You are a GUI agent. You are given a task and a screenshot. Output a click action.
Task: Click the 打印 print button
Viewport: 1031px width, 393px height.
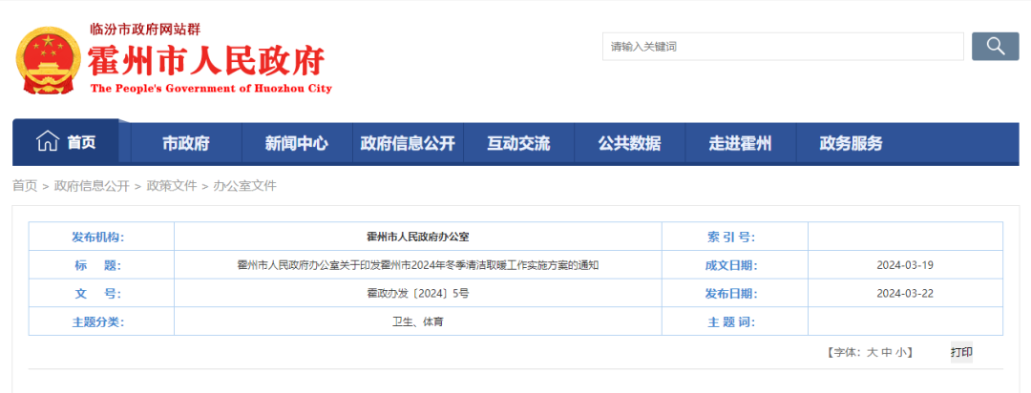point(961,352)
